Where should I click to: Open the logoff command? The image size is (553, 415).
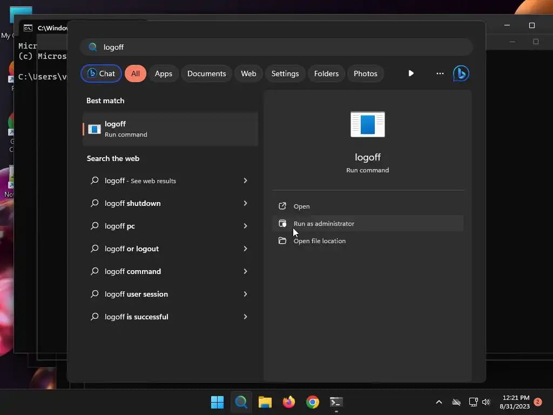[367, 206]
